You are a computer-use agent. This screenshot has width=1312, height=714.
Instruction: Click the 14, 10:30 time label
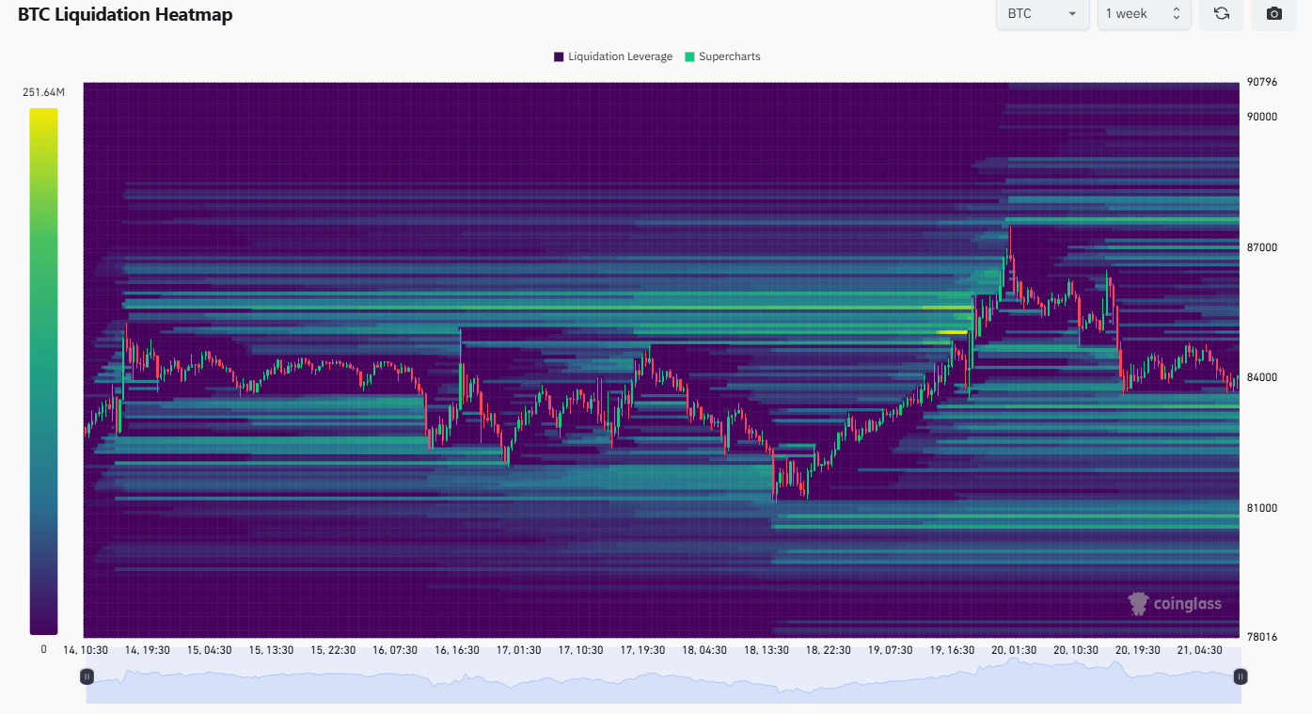click(x=86, y=650)
